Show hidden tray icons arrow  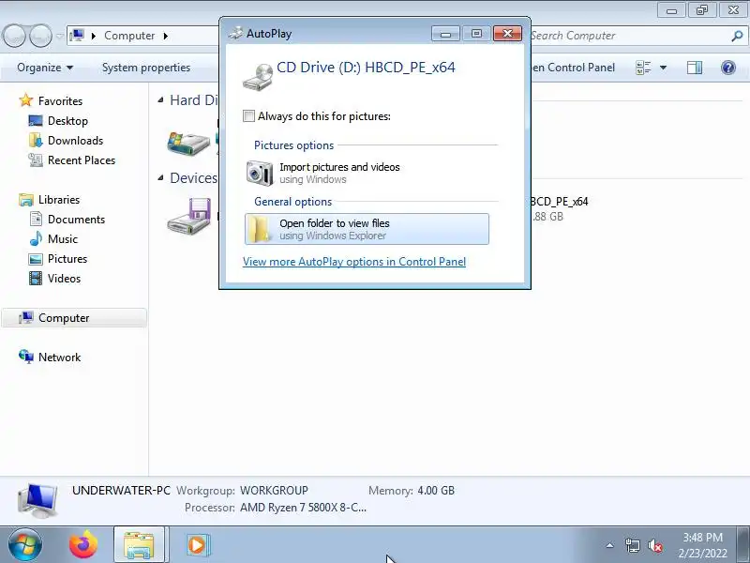coord(610,545)
